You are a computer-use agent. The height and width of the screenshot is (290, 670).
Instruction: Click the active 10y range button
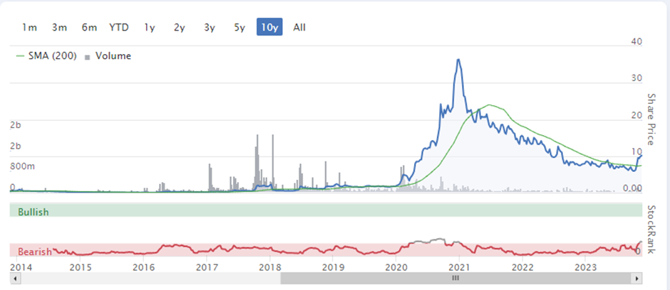(269, 27)
